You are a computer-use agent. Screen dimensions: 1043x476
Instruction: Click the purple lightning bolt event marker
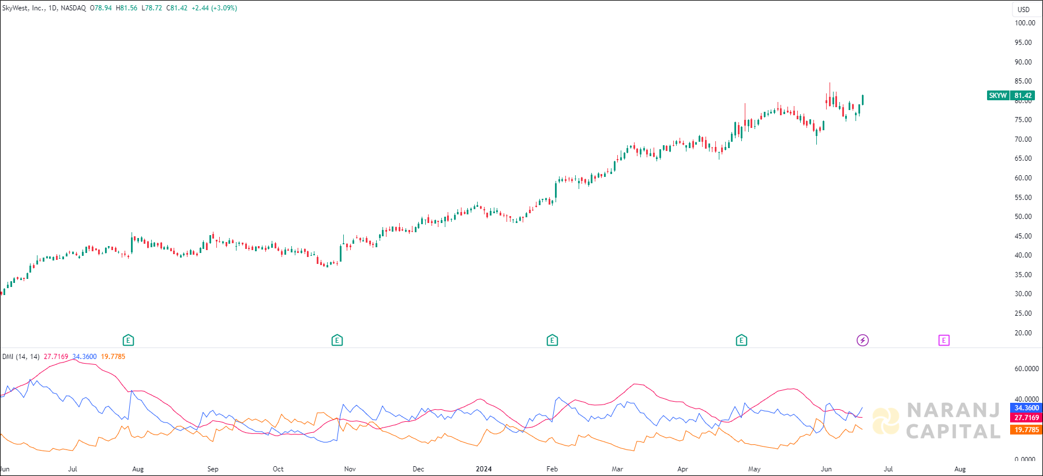862,340
